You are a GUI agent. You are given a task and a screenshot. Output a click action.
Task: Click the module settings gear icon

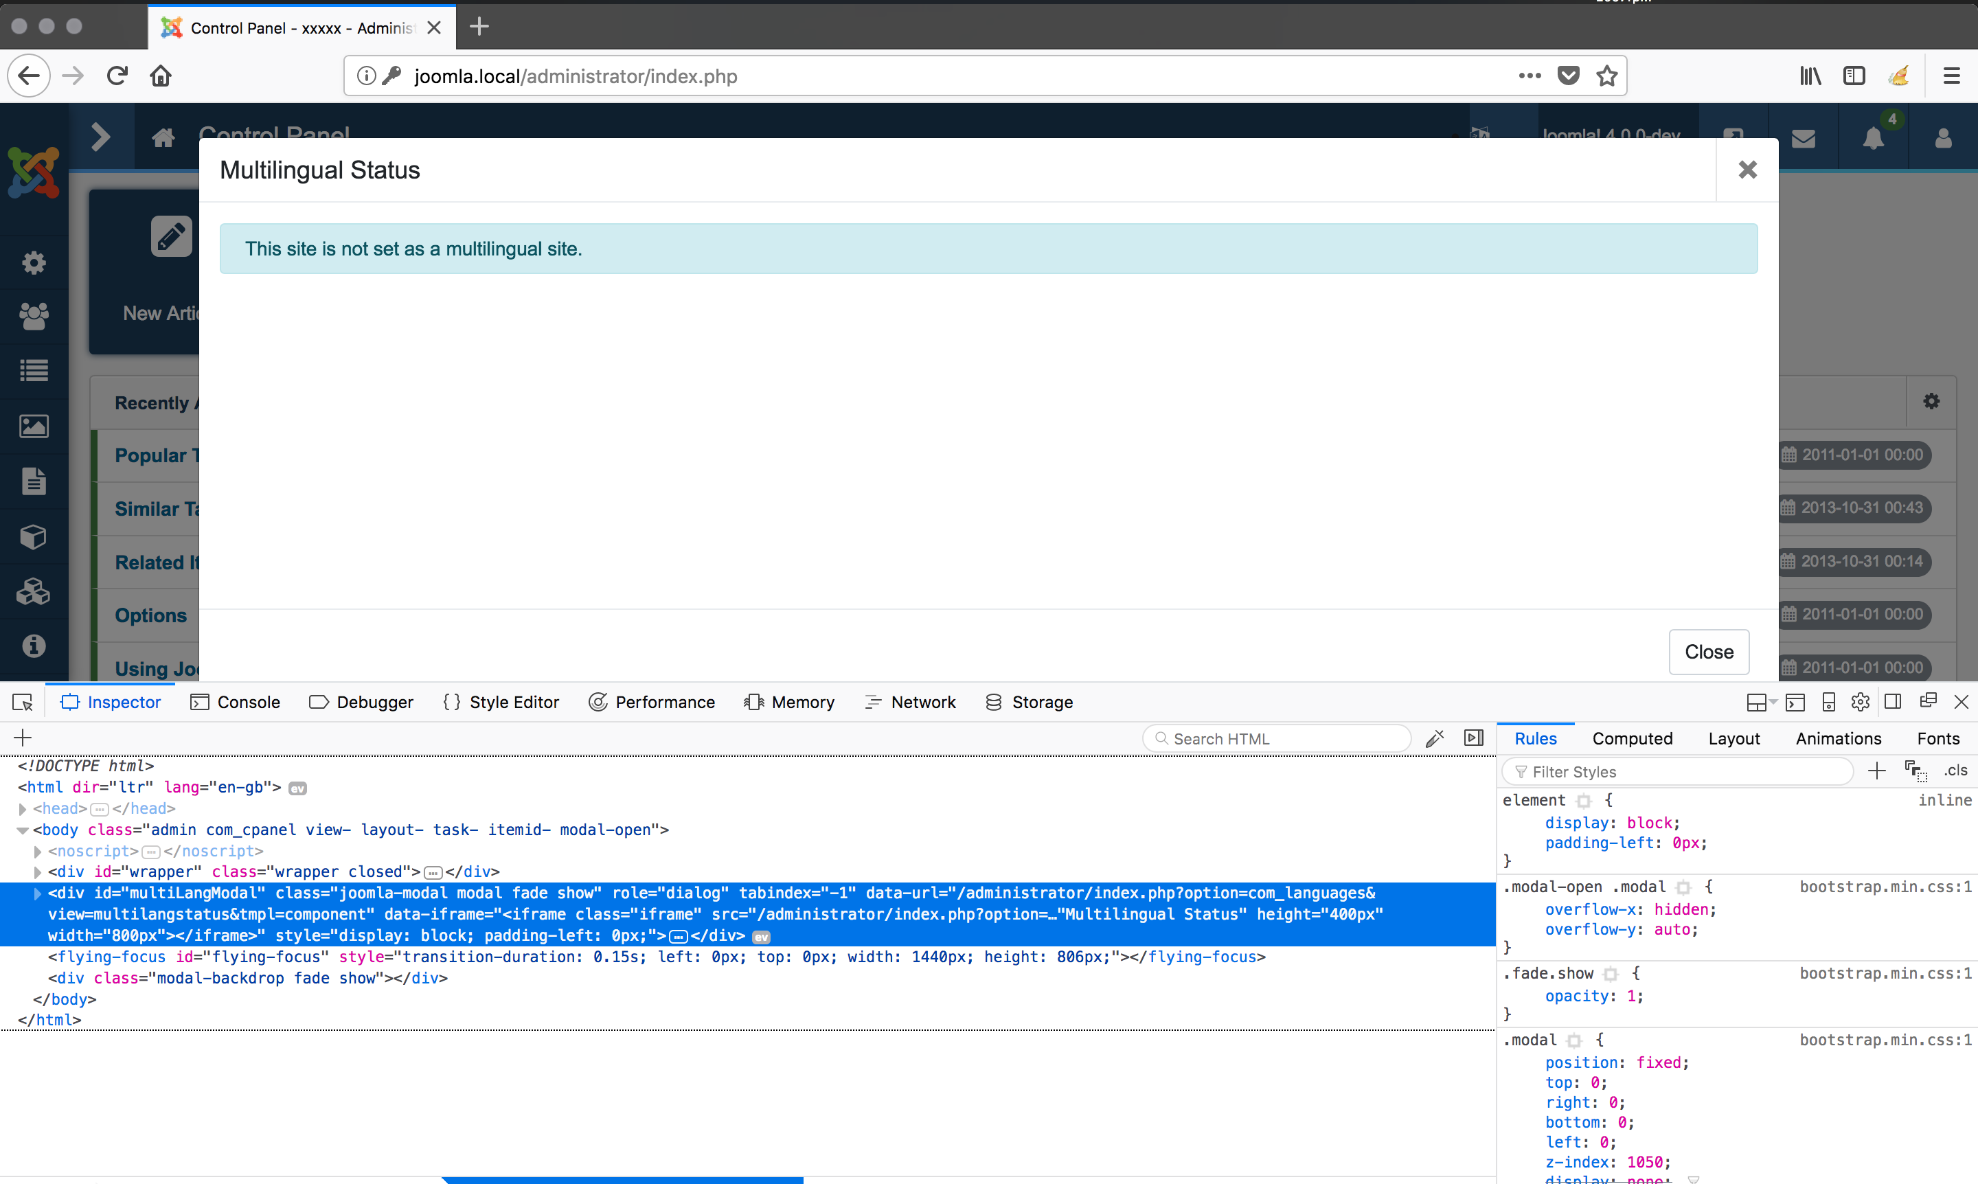(x=1931, y=400)
